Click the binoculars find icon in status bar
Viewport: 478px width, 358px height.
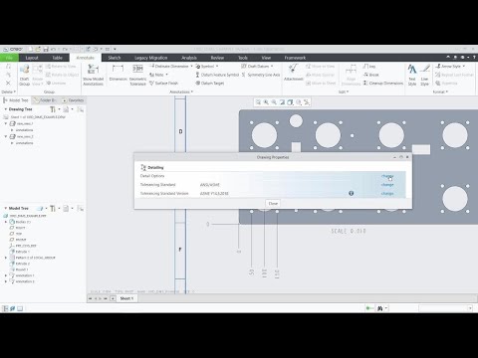click(380, 308)
